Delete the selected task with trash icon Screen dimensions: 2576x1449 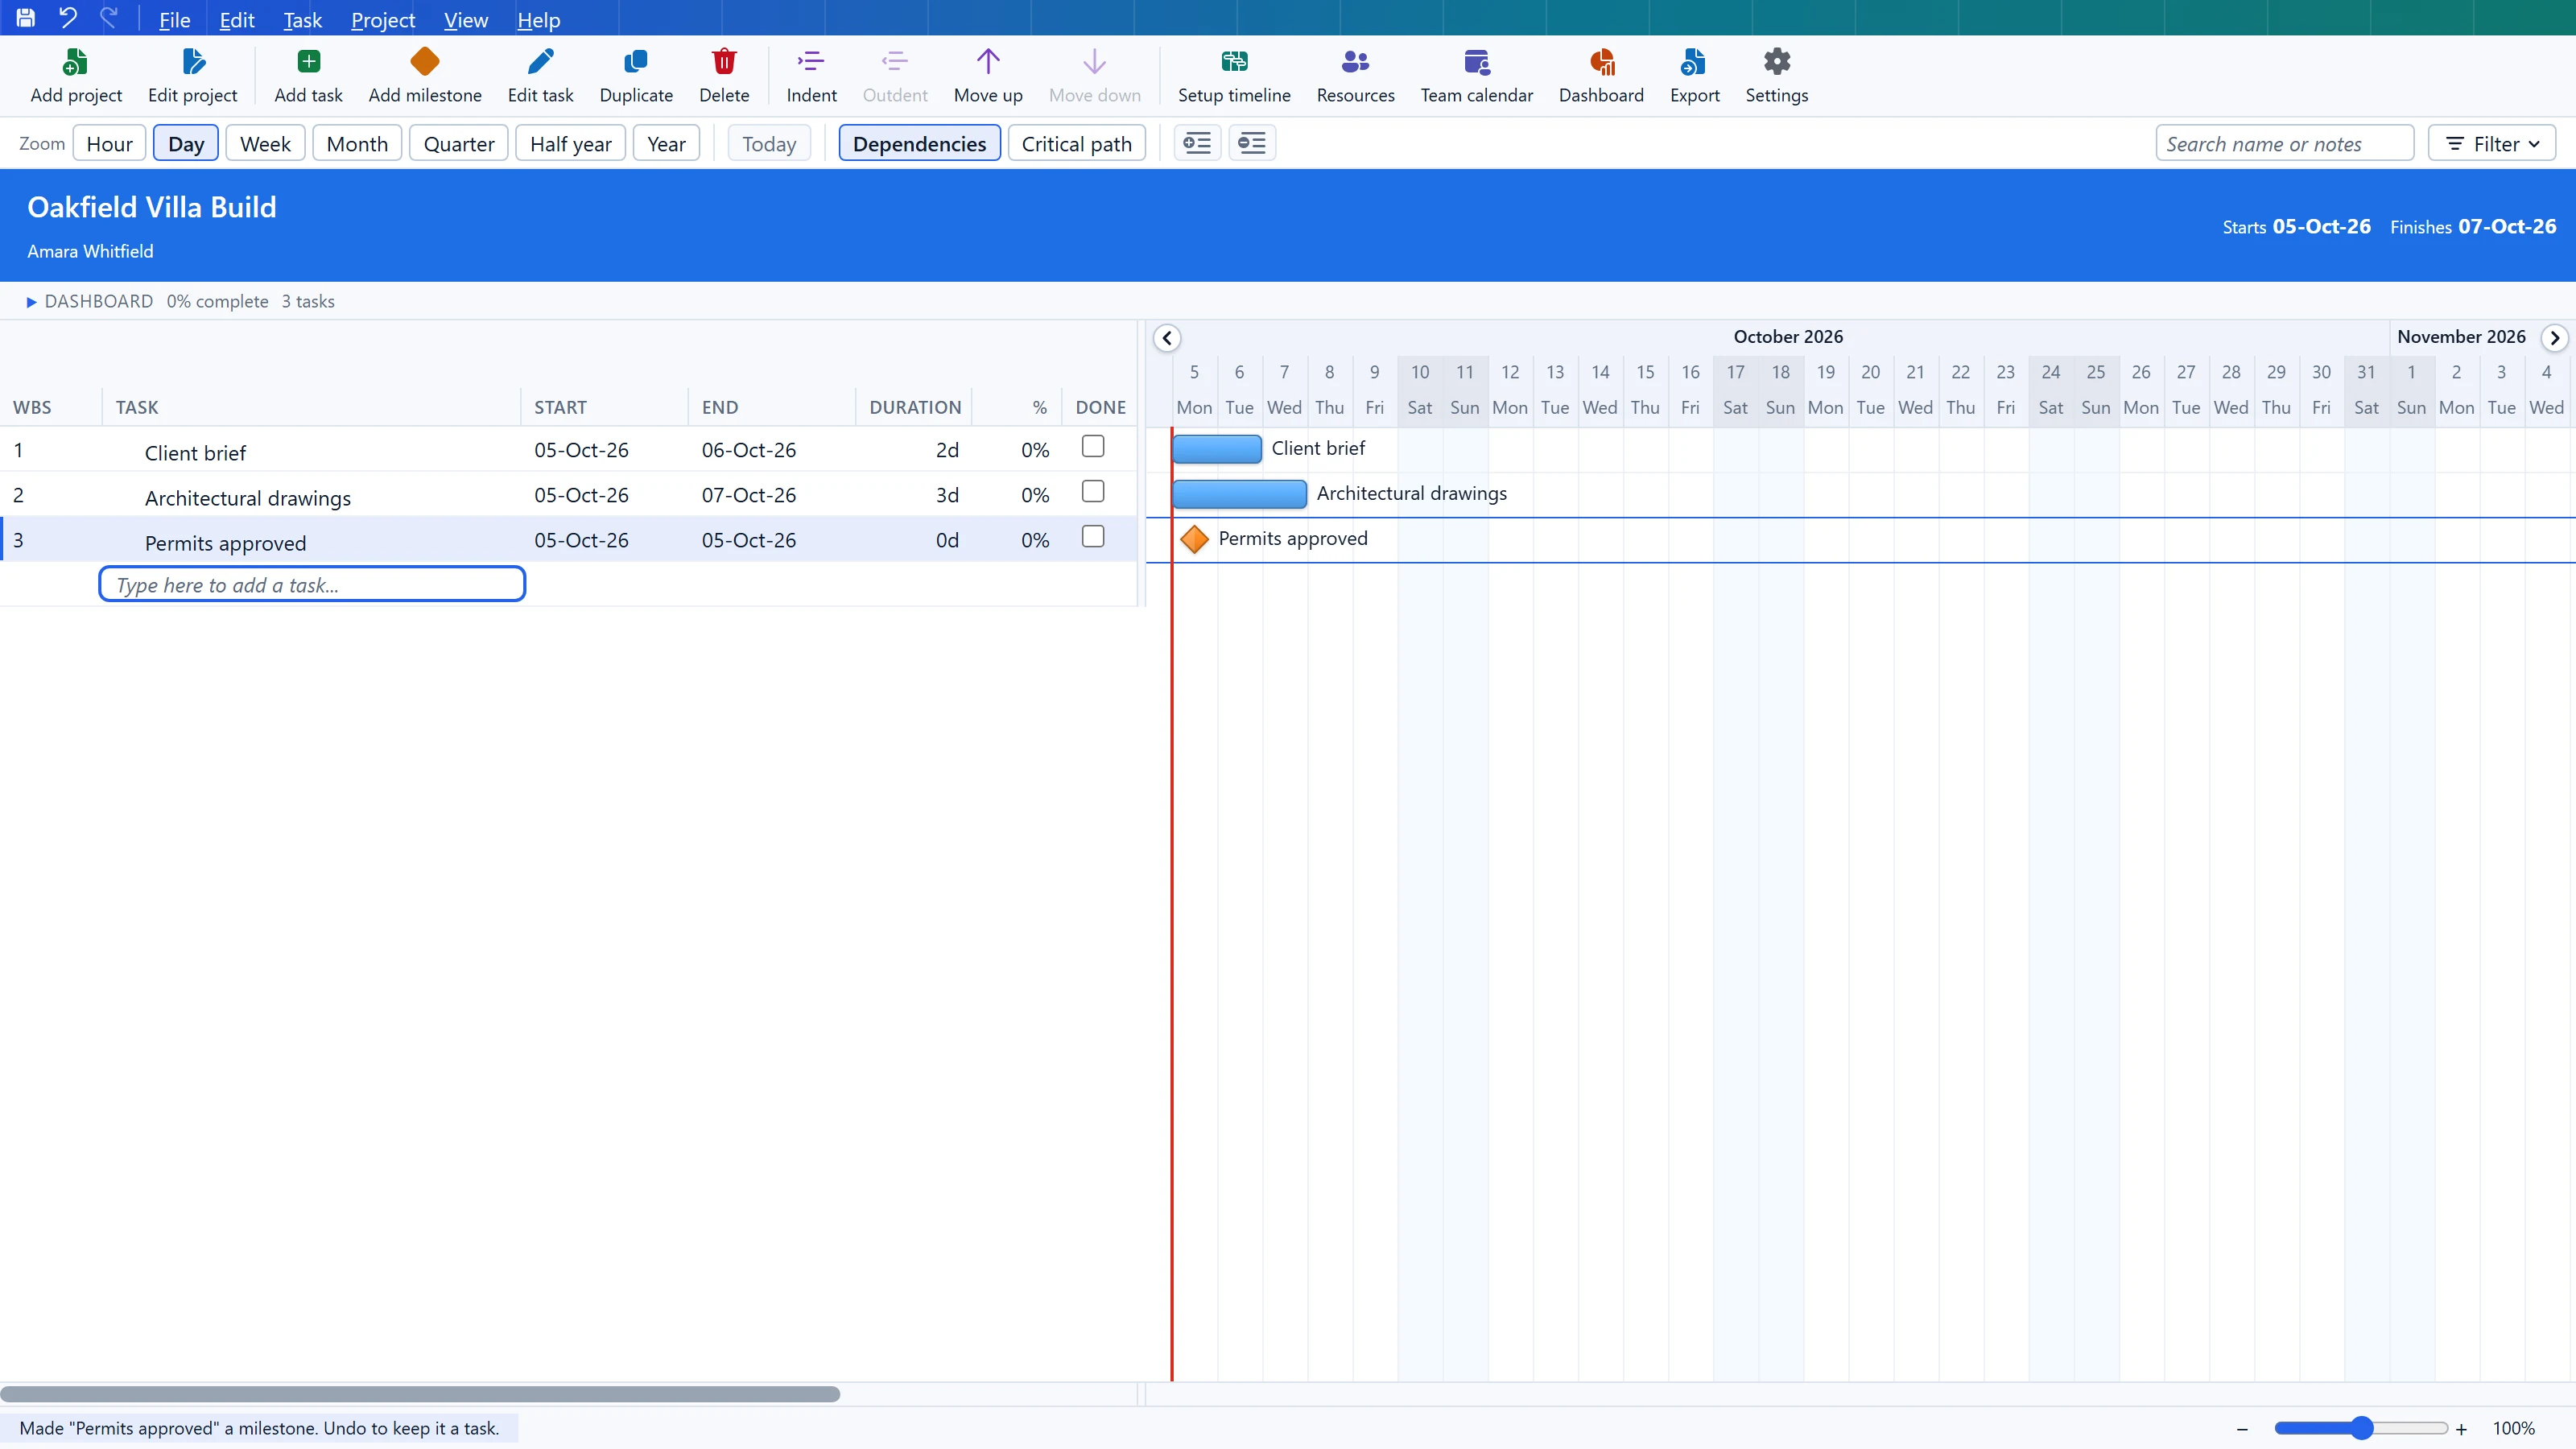tap(724, 62)
